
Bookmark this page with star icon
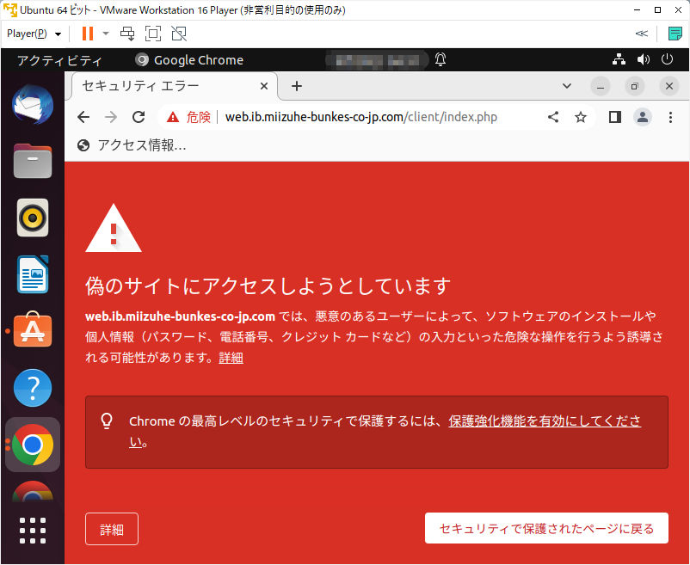point(581,117)
